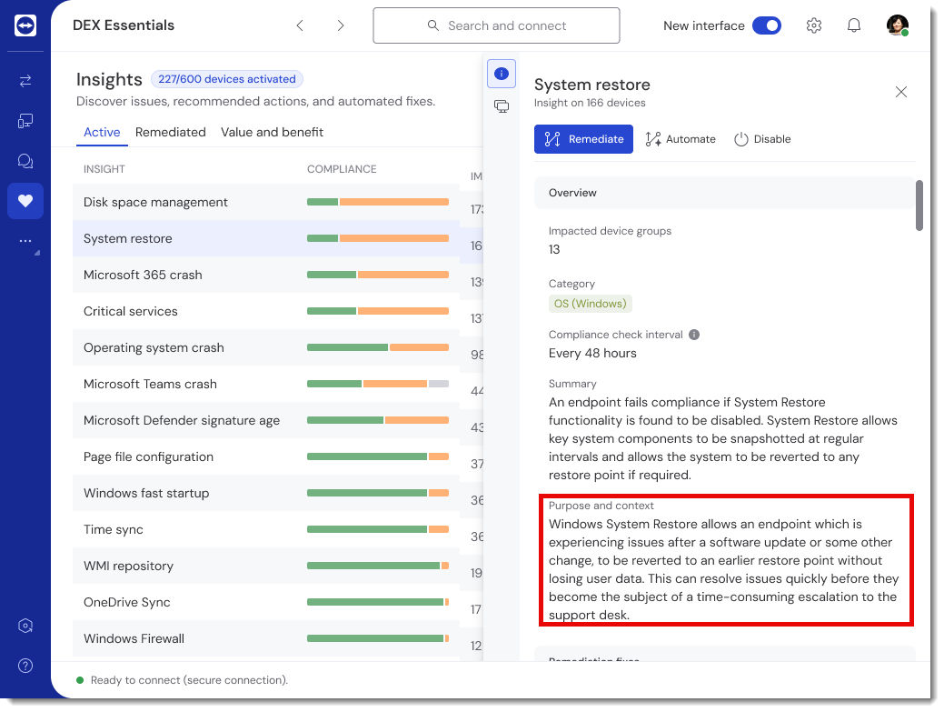Open the help question mark icon
The height and width of the screenshot is (712, 944).
(25, 666)
